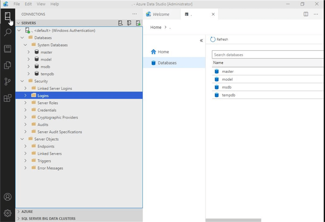Select Databases in dashboard navigation
This screenshot has height=222, width=325.
tap(167, 63)
